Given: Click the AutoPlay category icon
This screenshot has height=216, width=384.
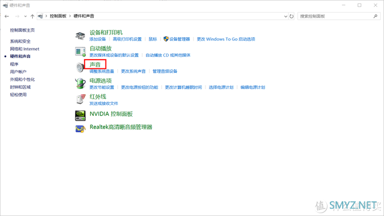Looking at the screenshot, I should 80,52.
